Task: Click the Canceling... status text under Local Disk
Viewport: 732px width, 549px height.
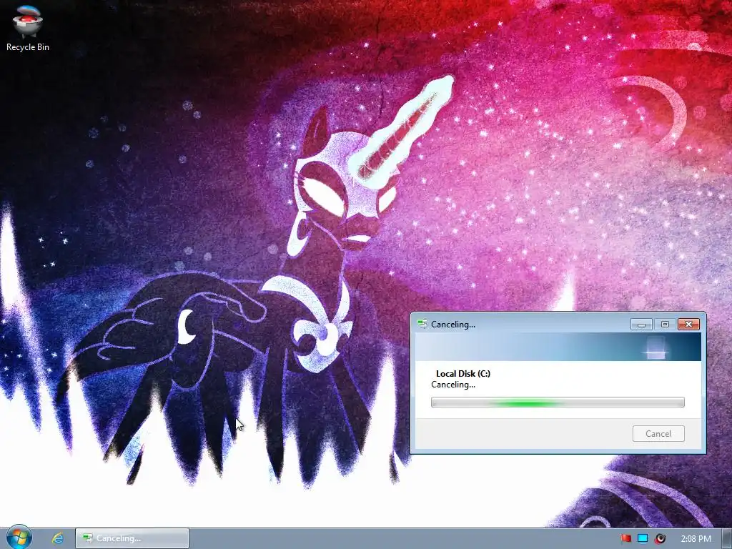Action: pyautogui.click(x=452, y=385)
